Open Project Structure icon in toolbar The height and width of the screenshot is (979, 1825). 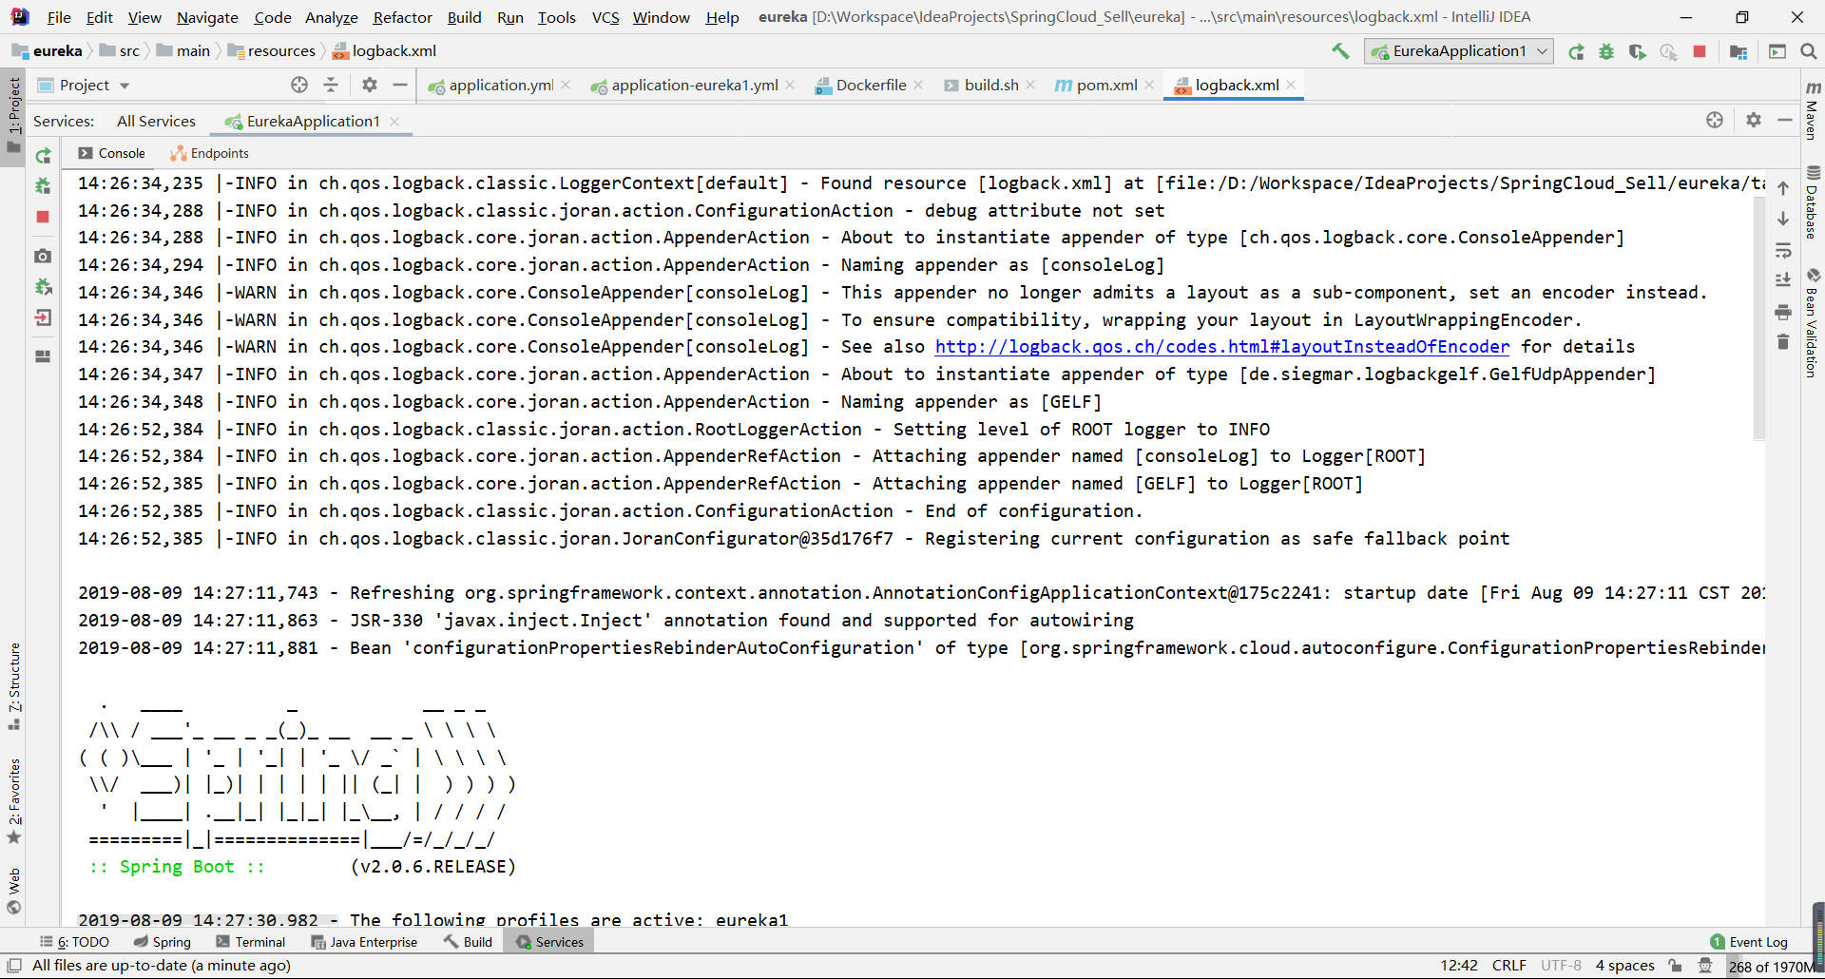pyautogui.click(x=1739, y=51)
